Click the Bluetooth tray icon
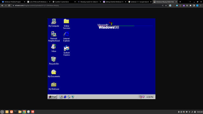The width and height of the screenshot is (203, 114). pyautogui.click(x=179, y=112)
